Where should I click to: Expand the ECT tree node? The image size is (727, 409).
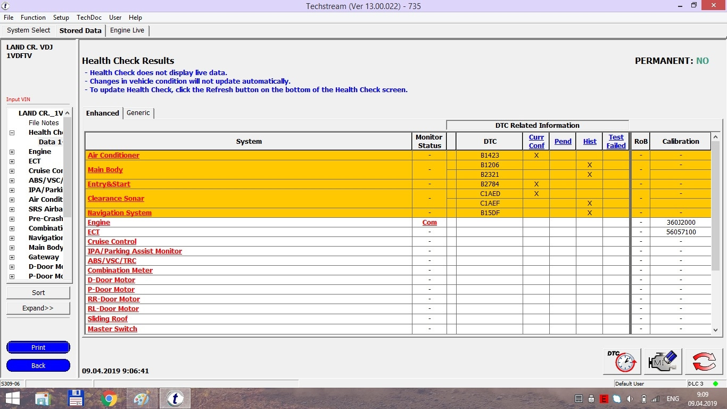[12, 161]
